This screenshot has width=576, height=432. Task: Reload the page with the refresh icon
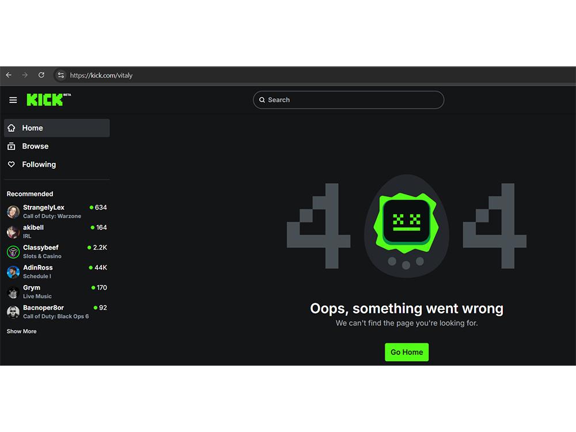click(41, 75)
